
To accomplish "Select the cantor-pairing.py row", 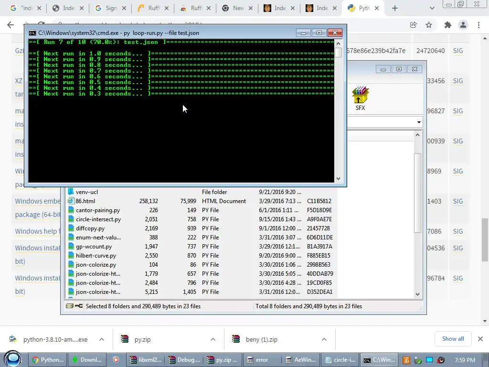I will pyautogui.click(x=202, y=210).
